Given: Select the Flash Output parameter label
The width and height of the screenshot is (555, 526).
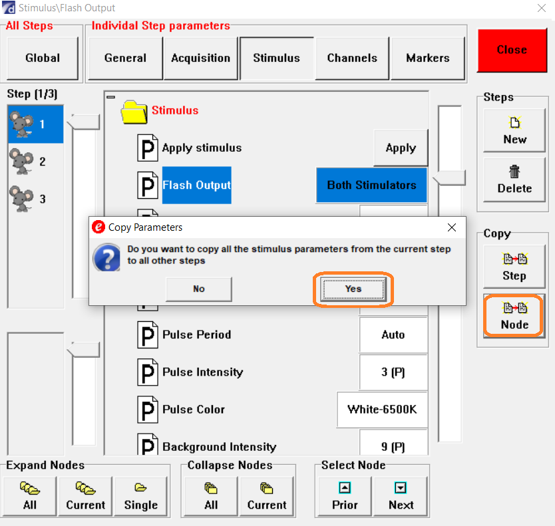Looking at the screenshot, I should click(x=197, y=185).
